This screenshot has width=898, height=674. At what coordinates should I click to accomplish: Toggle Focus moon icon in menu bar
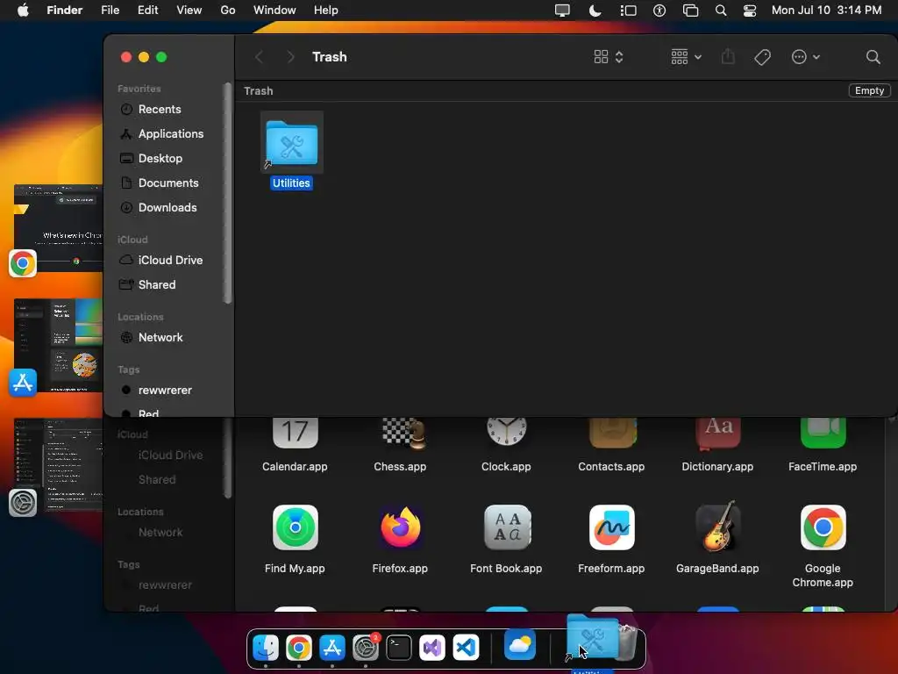click(595, 11)
